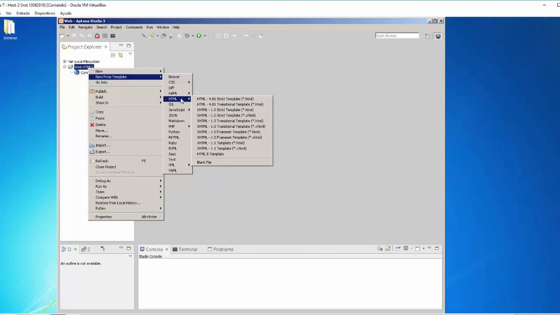Click the red Aptana home icon

click(97, 36)
